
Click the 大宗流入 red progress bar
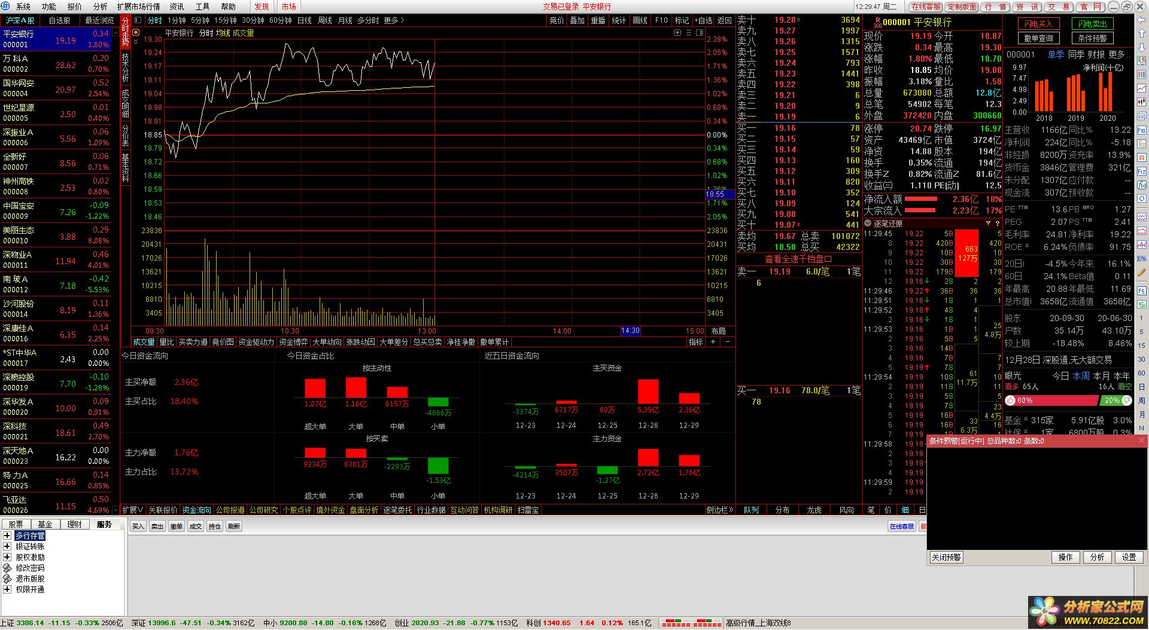point(920,210)
